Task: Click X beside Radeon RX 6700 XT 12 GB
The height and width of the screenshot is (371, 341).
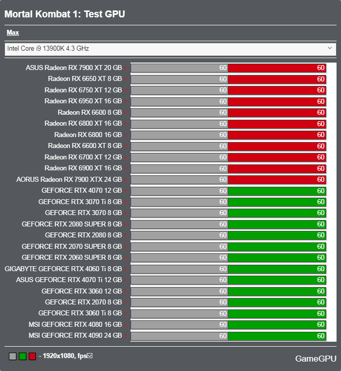Action: 126,157
